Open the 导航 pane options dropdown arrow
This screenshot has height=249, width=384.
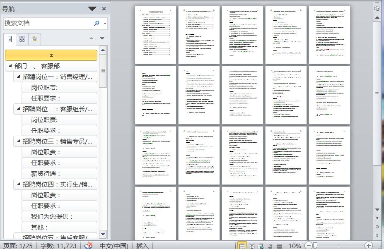[92, 9]
